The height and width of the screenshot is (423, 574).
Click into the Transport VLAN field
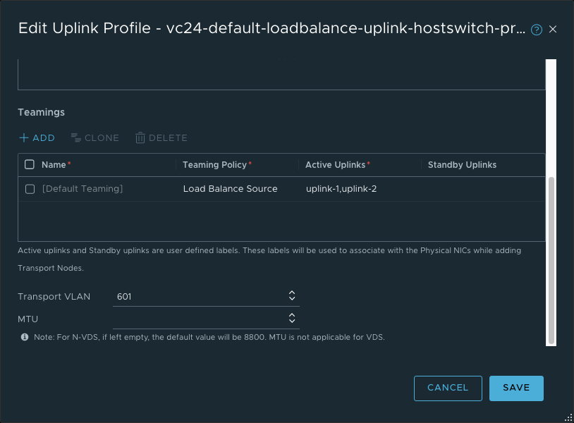(x=197, y=297)
